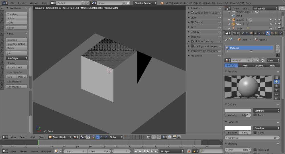Choose cube preview type
The height and width of the screenshot is (154, 285).
pos(277,86)
